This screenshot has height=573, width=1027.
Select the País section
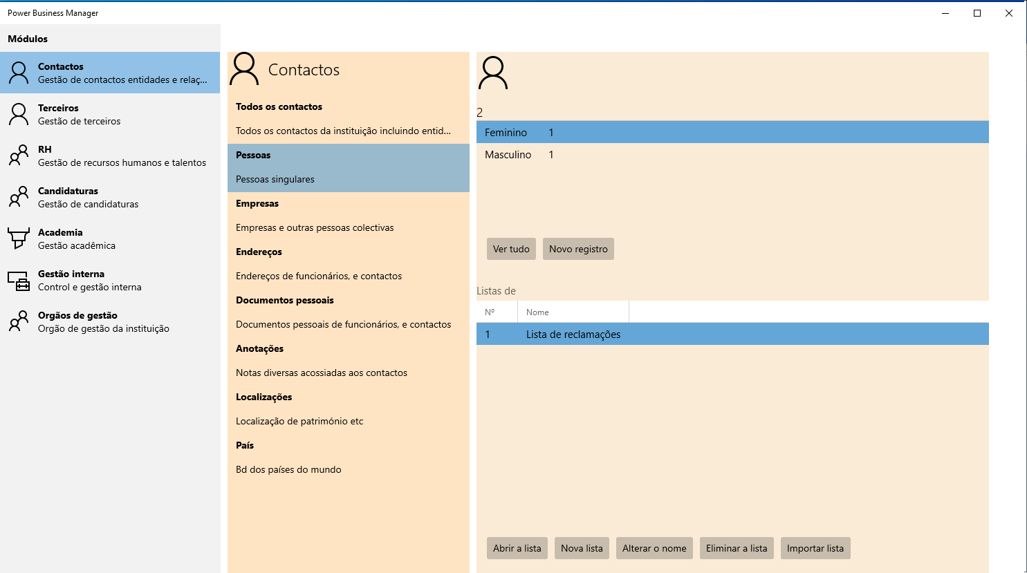point(349,458)
